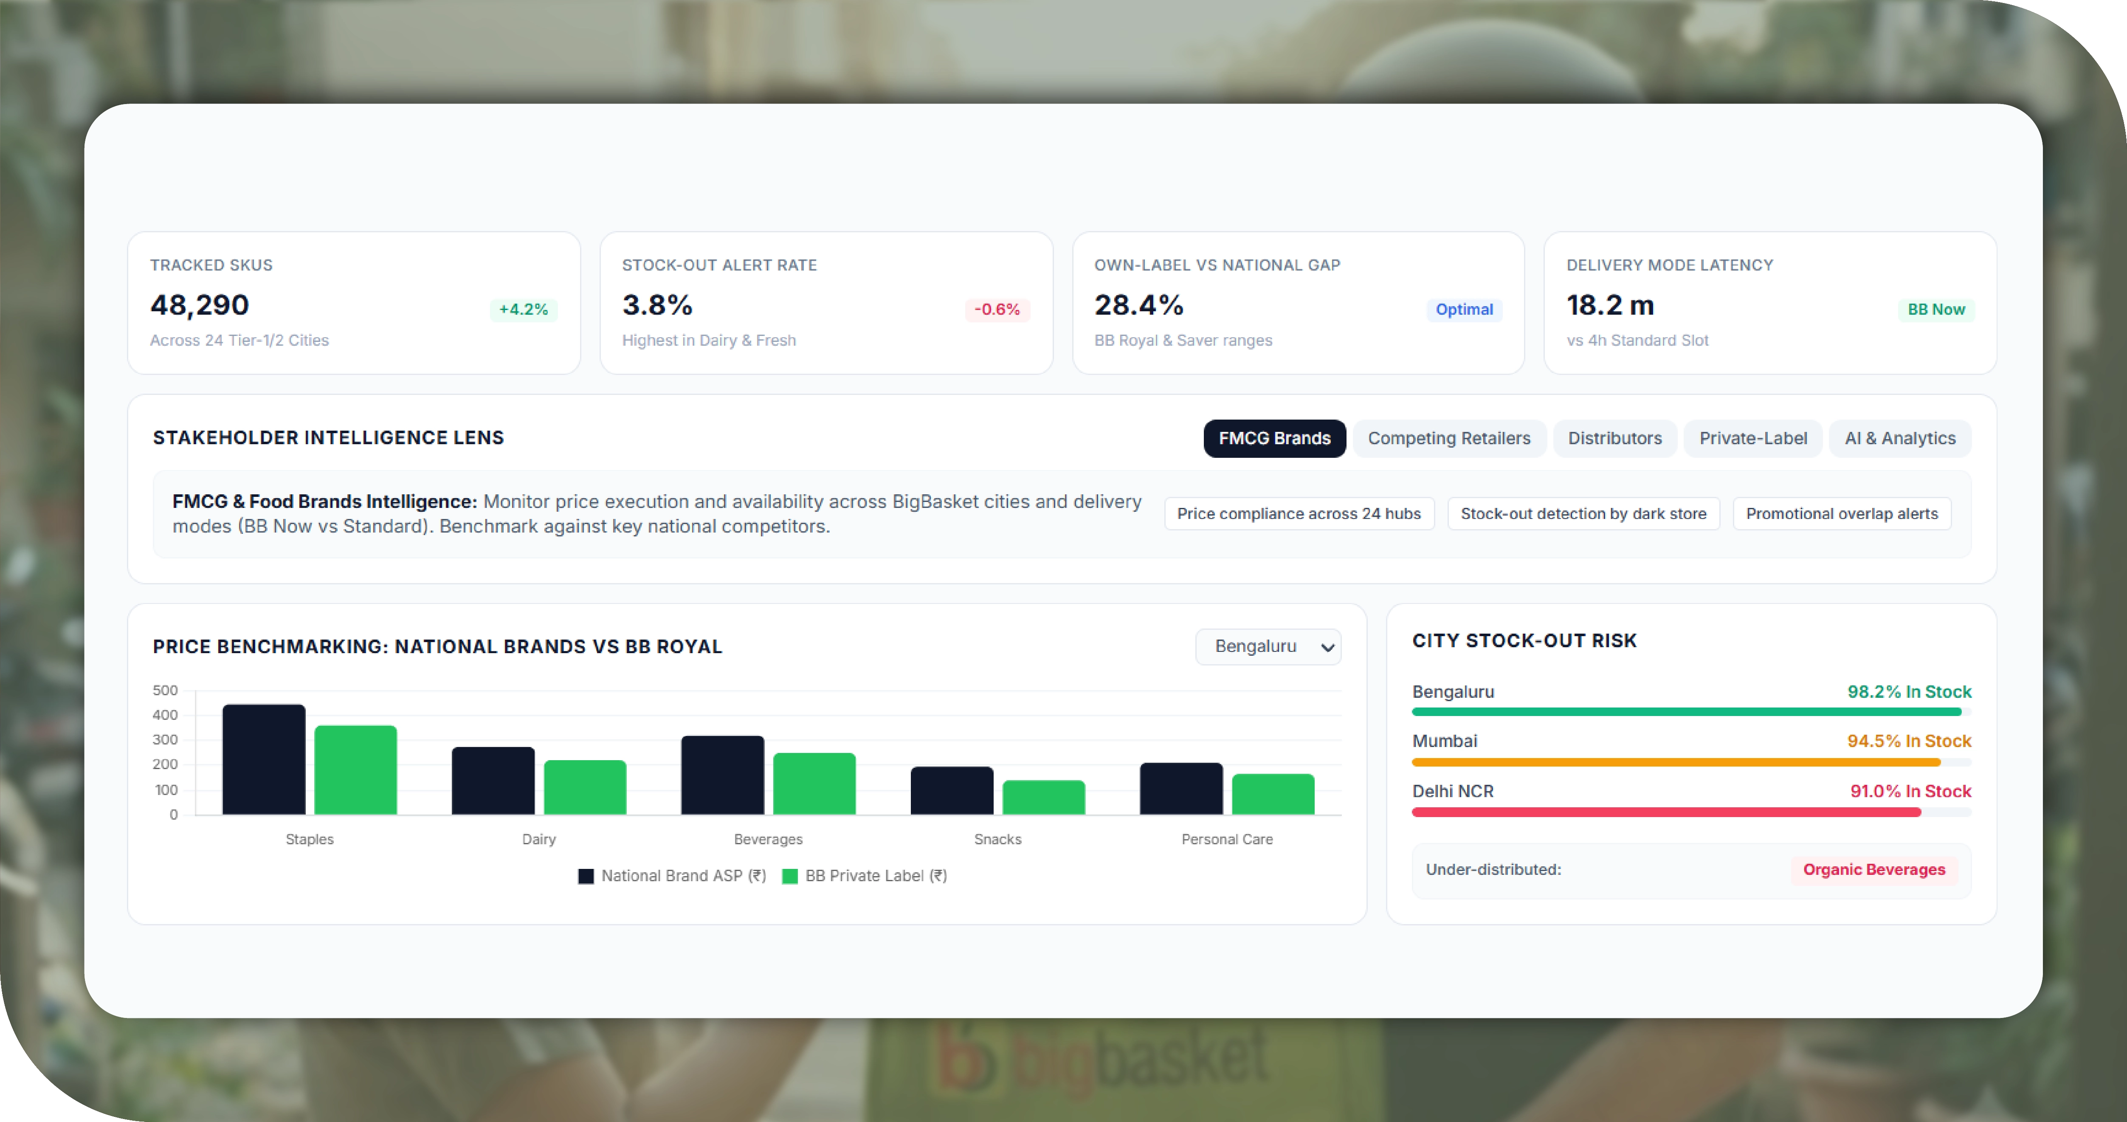Click the 28.4% own-label gap value

pyautogui.click(x=1139, y=305)
